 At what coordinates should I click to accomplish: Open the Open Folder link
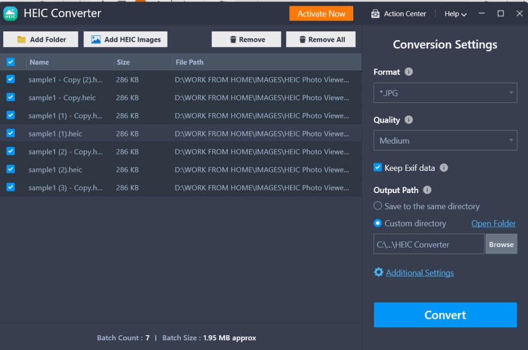click(x=493, y=223)
